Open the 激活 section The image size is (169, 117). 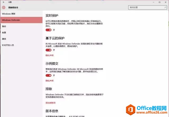point(21,39)
